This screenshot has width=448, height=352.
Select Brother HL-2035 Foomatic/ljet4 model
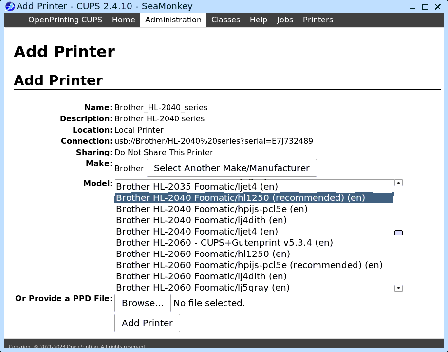point(254,186)
